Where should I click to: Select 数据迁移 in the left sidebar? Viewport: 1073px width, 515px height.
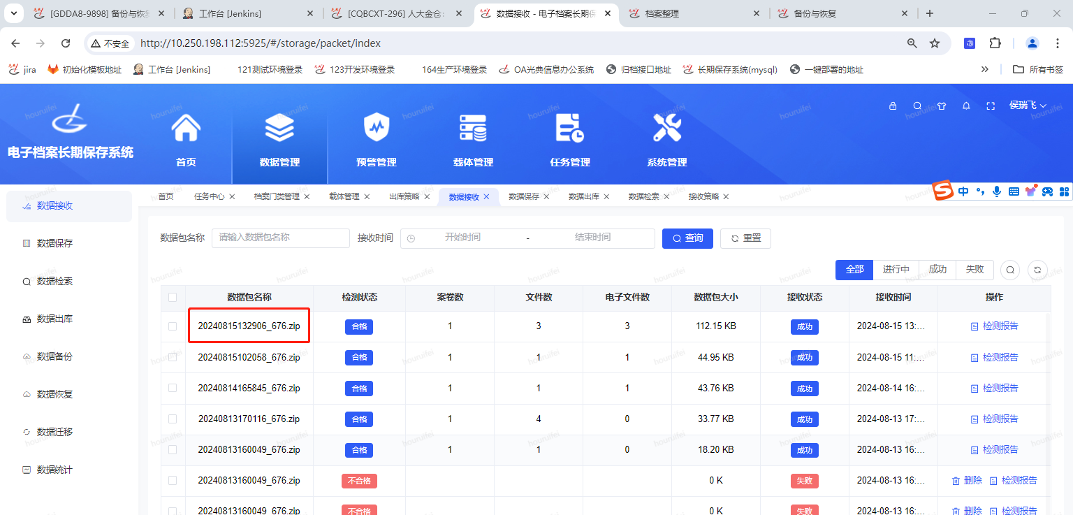[x=69, y=432]
